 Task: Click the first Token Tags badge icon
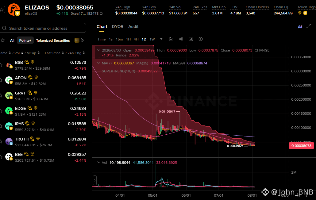click(300, 13)
